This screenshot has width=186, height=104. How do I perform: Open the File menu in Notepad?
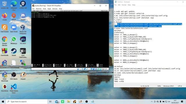[115, 5]
